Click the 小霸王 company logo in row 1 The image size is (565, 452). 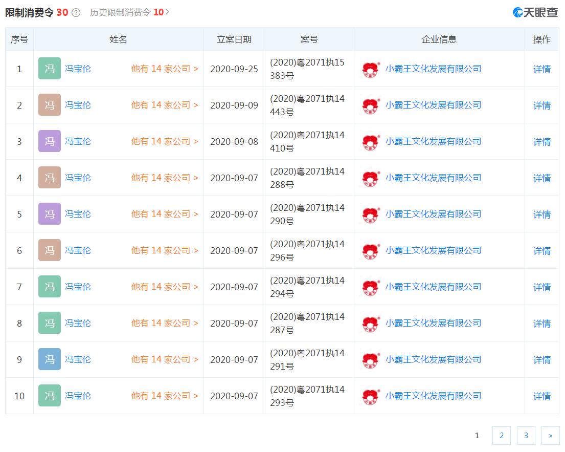click(370, 69)
